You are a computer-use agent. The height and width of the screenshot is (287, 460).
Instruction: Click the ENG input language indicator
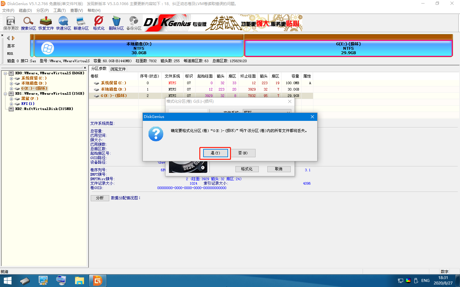425,281
